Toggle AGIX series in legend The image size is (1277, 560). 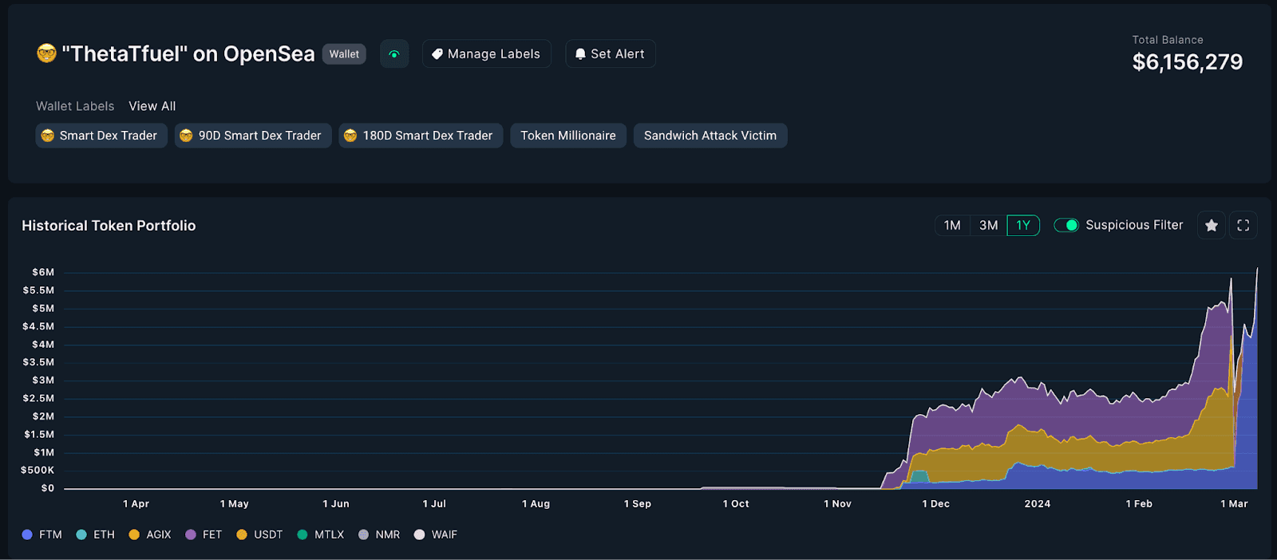pos(150,534)
